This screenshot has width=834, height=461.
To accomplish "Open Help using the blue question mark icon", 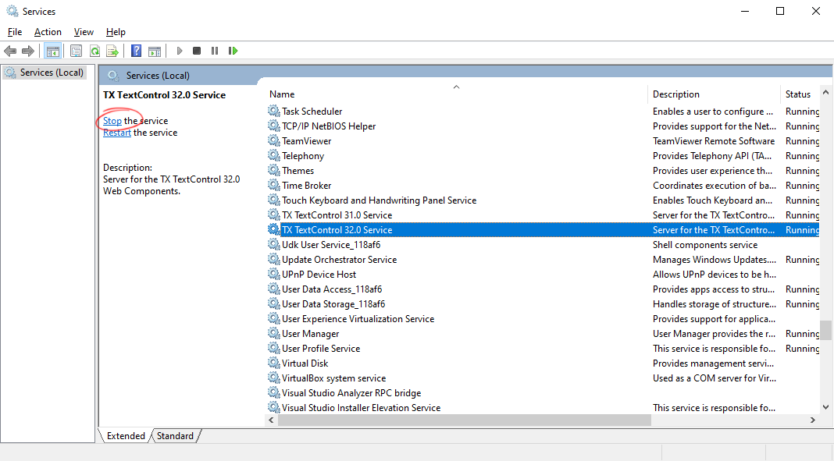I will coord(137,51).
